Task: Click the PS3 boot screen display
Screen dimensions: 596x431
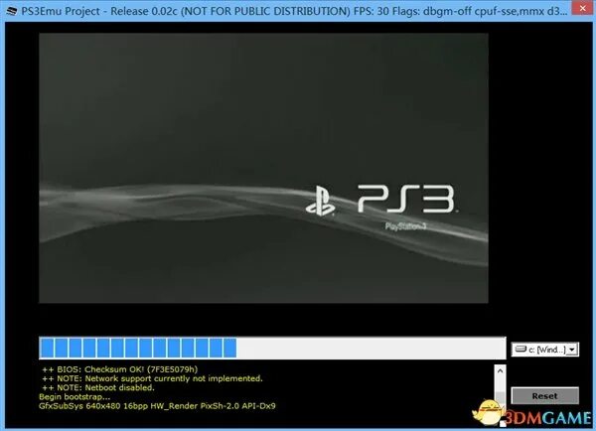Action: tap(263, 168)
